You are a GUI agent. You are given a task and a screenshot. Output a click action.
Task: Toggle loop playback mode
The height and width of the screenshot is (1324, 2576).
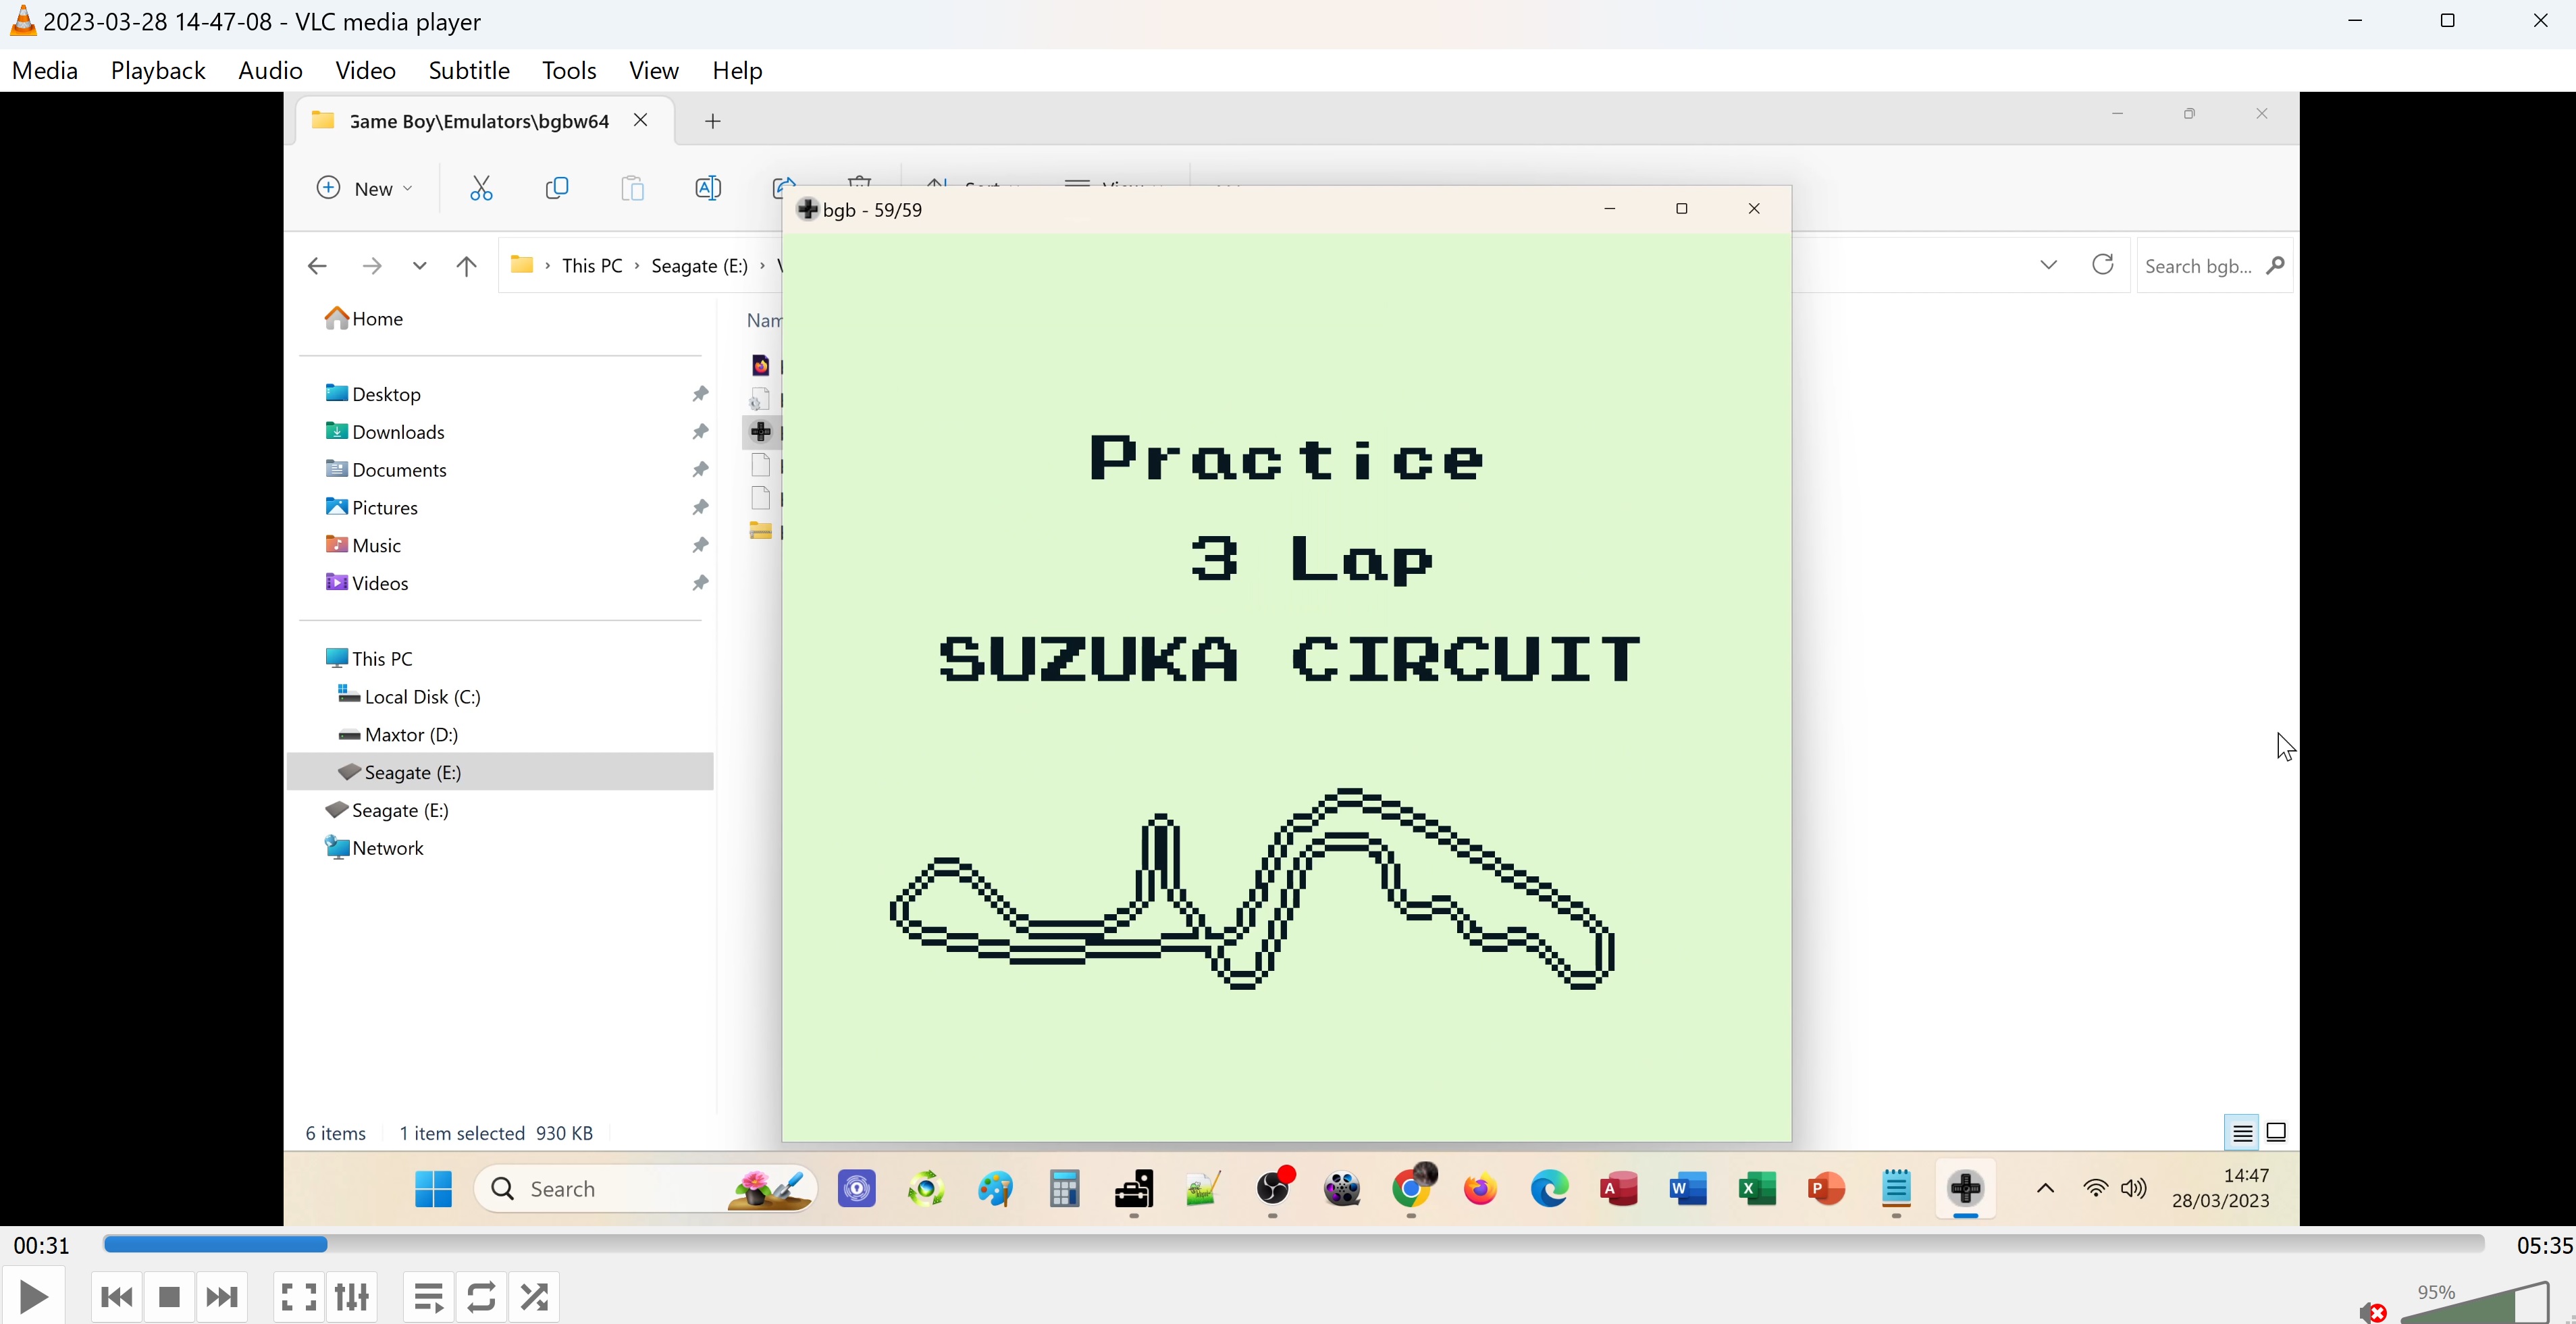(x=481, y=1297)
